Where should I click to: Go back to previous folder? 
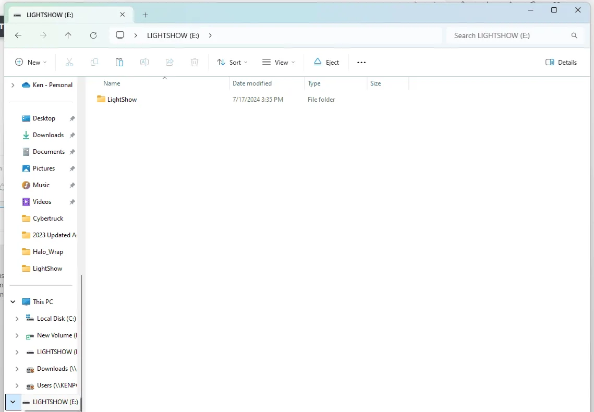pos(18,35)
